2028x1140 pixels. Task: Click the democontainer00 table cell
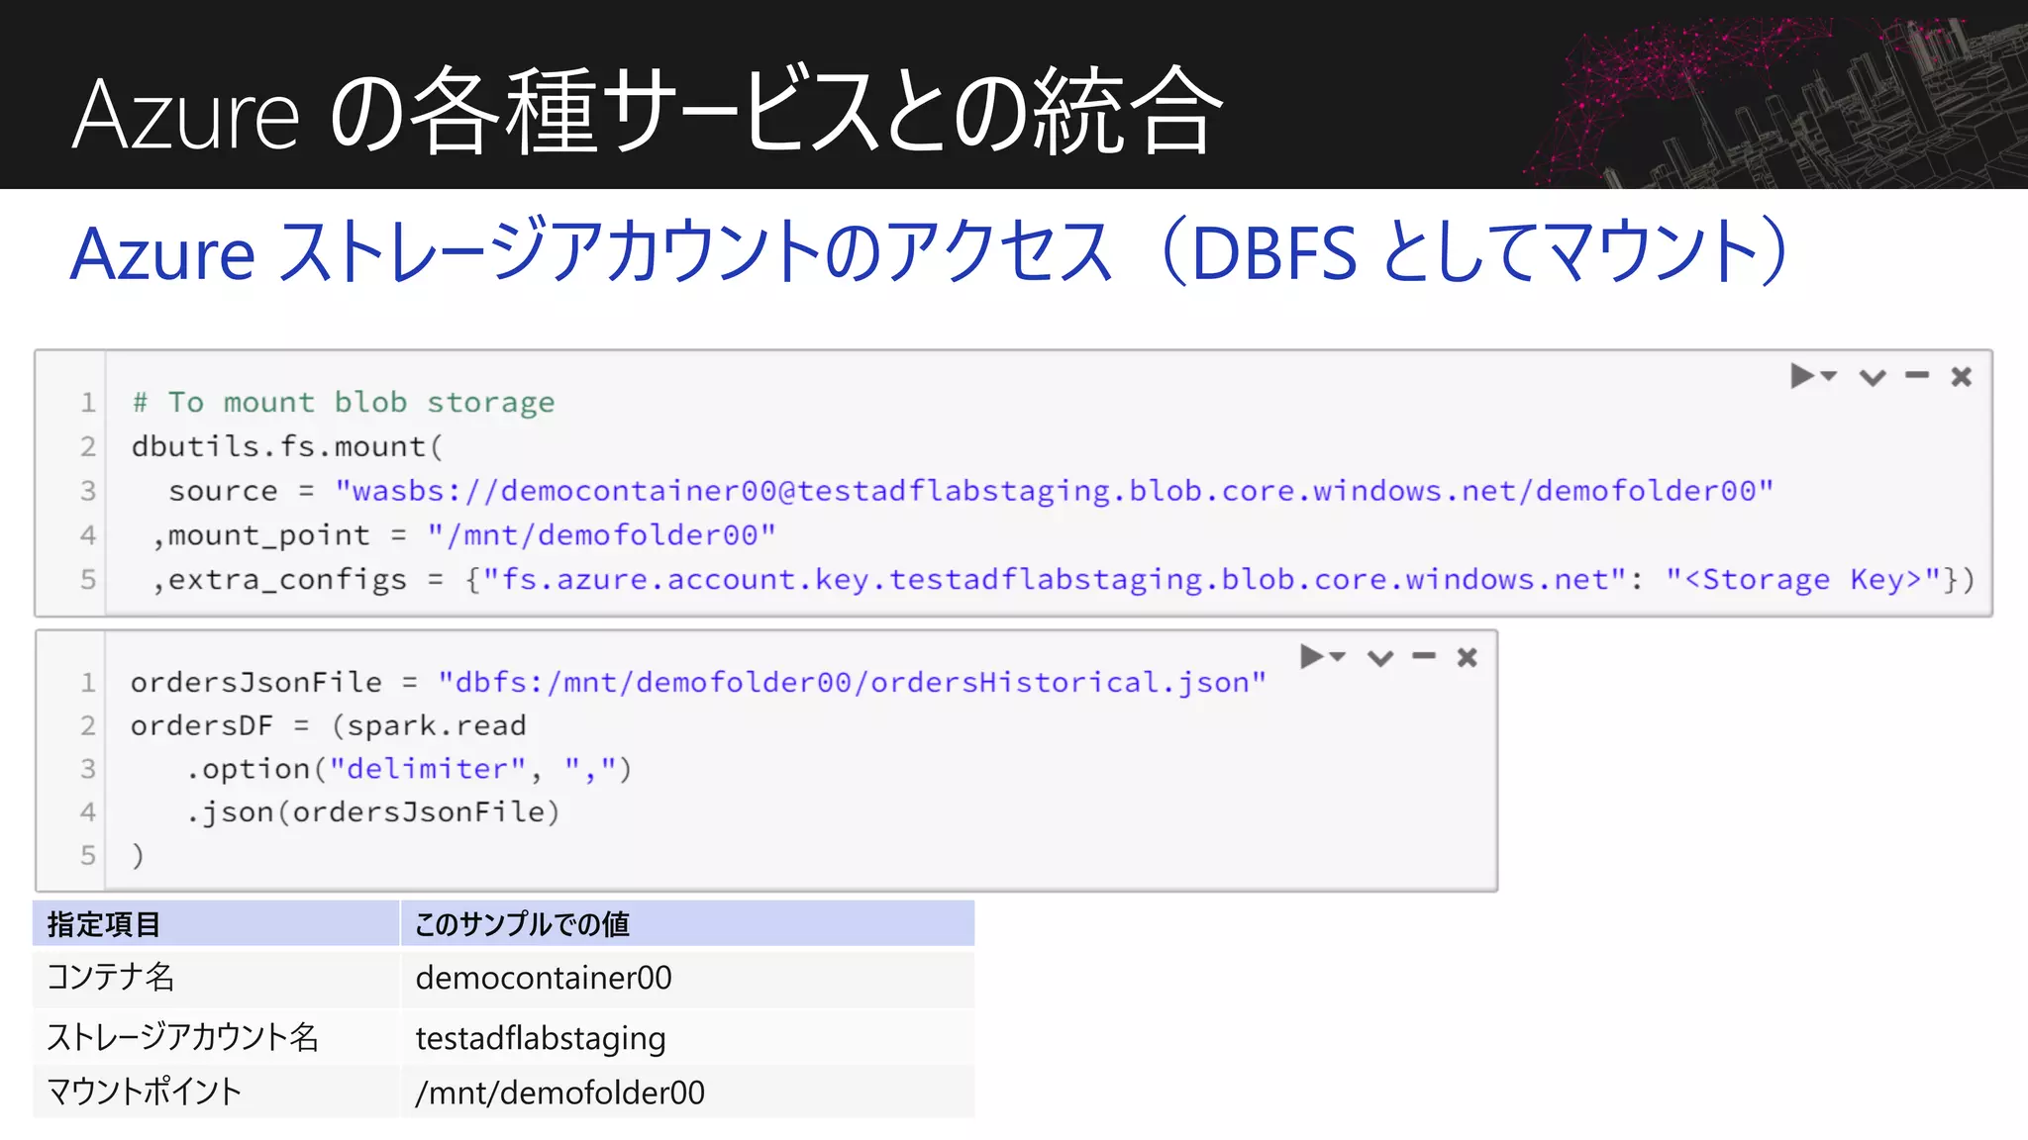(x=688, y=978)
